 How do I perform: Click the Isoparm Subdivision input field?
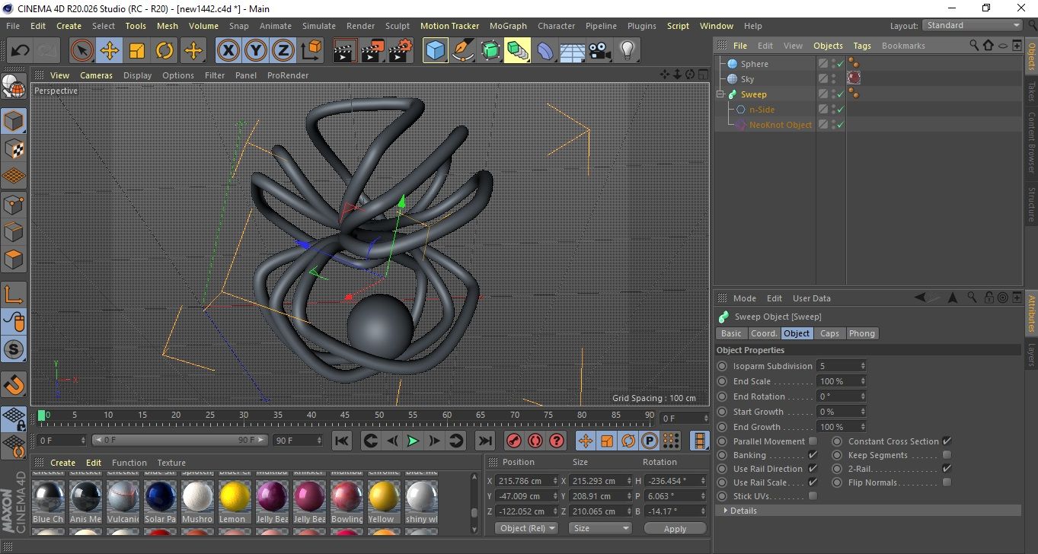[x=838, y=366]
